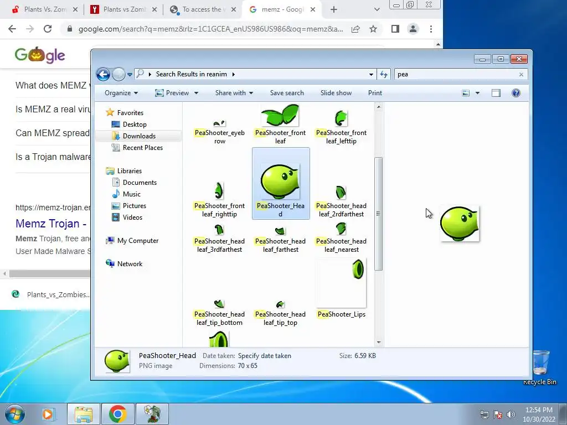
Task: Click the Google Halloween logo
Action: tap(40, 55)
